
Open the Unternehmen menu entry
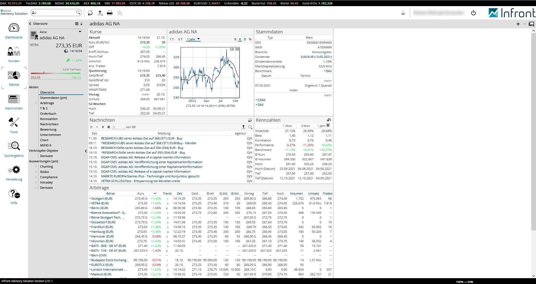50,135
